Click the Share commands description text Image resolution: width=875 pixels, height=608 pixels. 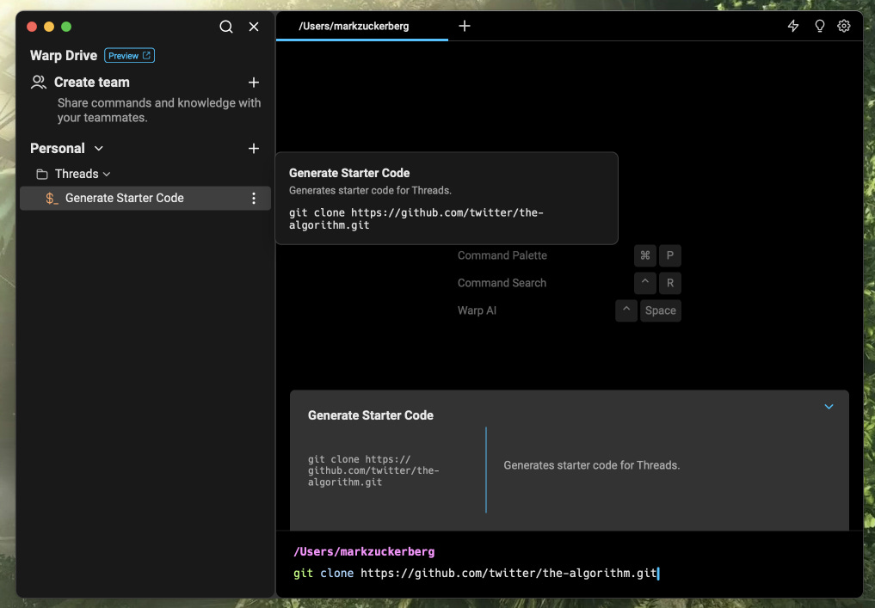[159, 110]
